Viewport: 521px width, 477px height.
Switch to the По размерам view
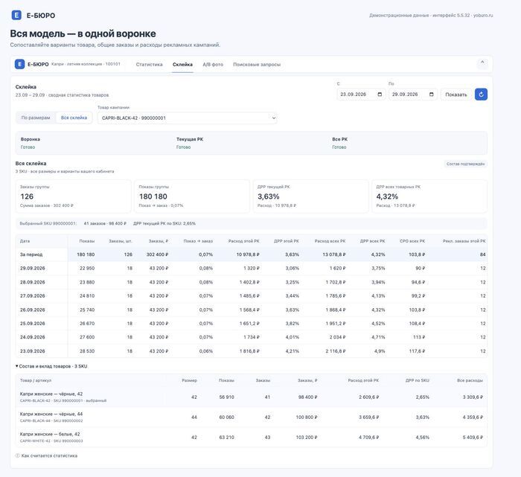point(36,118)
